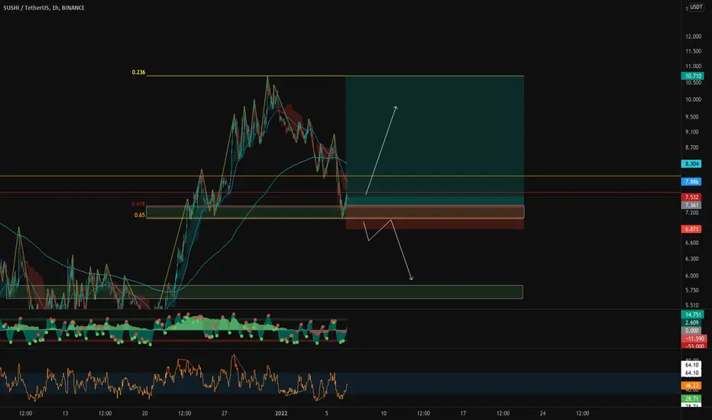Select the green 10.710 price label

coord(693,76)
